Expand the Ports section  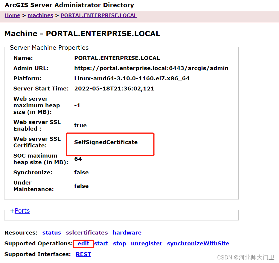(x=22, y=211)
